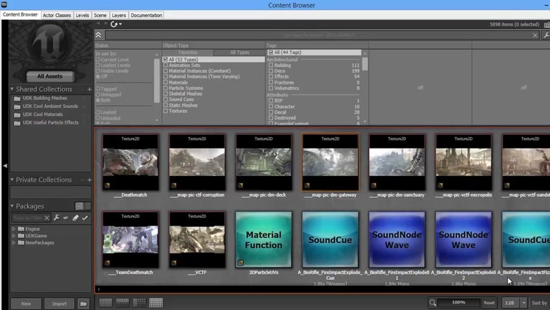Collapse the Packages section

[x=12, y=206]
